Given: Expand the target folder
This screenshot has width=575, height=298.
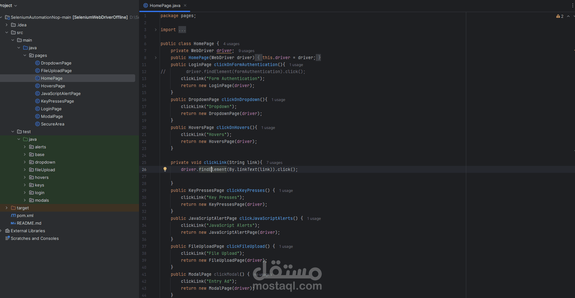Looking at the screenshot, I should click(7, 208).
